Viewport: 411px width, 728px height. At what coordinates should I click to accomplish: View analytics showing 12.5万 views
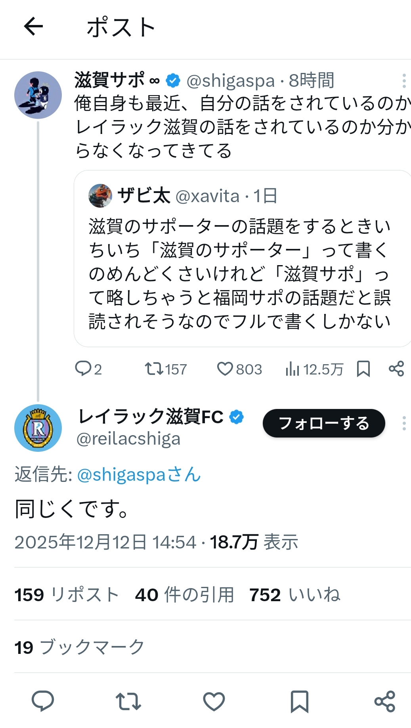click(x=314, y=369)
